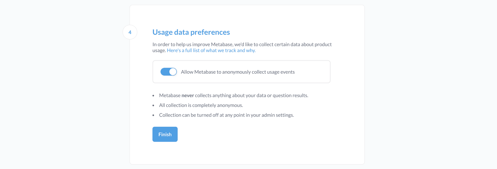Click the bullet dot before 'All collection is'
497x169 pixels.
[x=154, y=106]
